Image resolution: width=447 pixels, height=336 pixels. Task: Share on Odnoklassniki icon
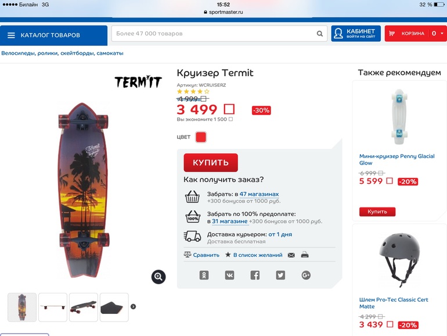click(204, 275)
